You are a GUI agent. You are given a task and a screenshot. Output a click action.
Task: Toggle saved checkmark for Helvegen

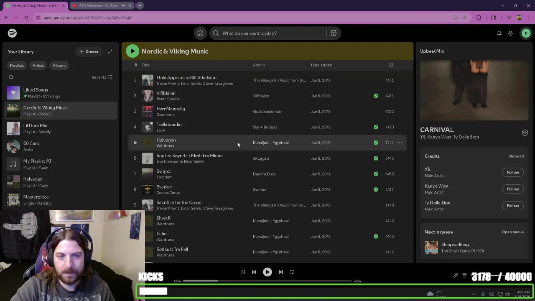[376, 143]
